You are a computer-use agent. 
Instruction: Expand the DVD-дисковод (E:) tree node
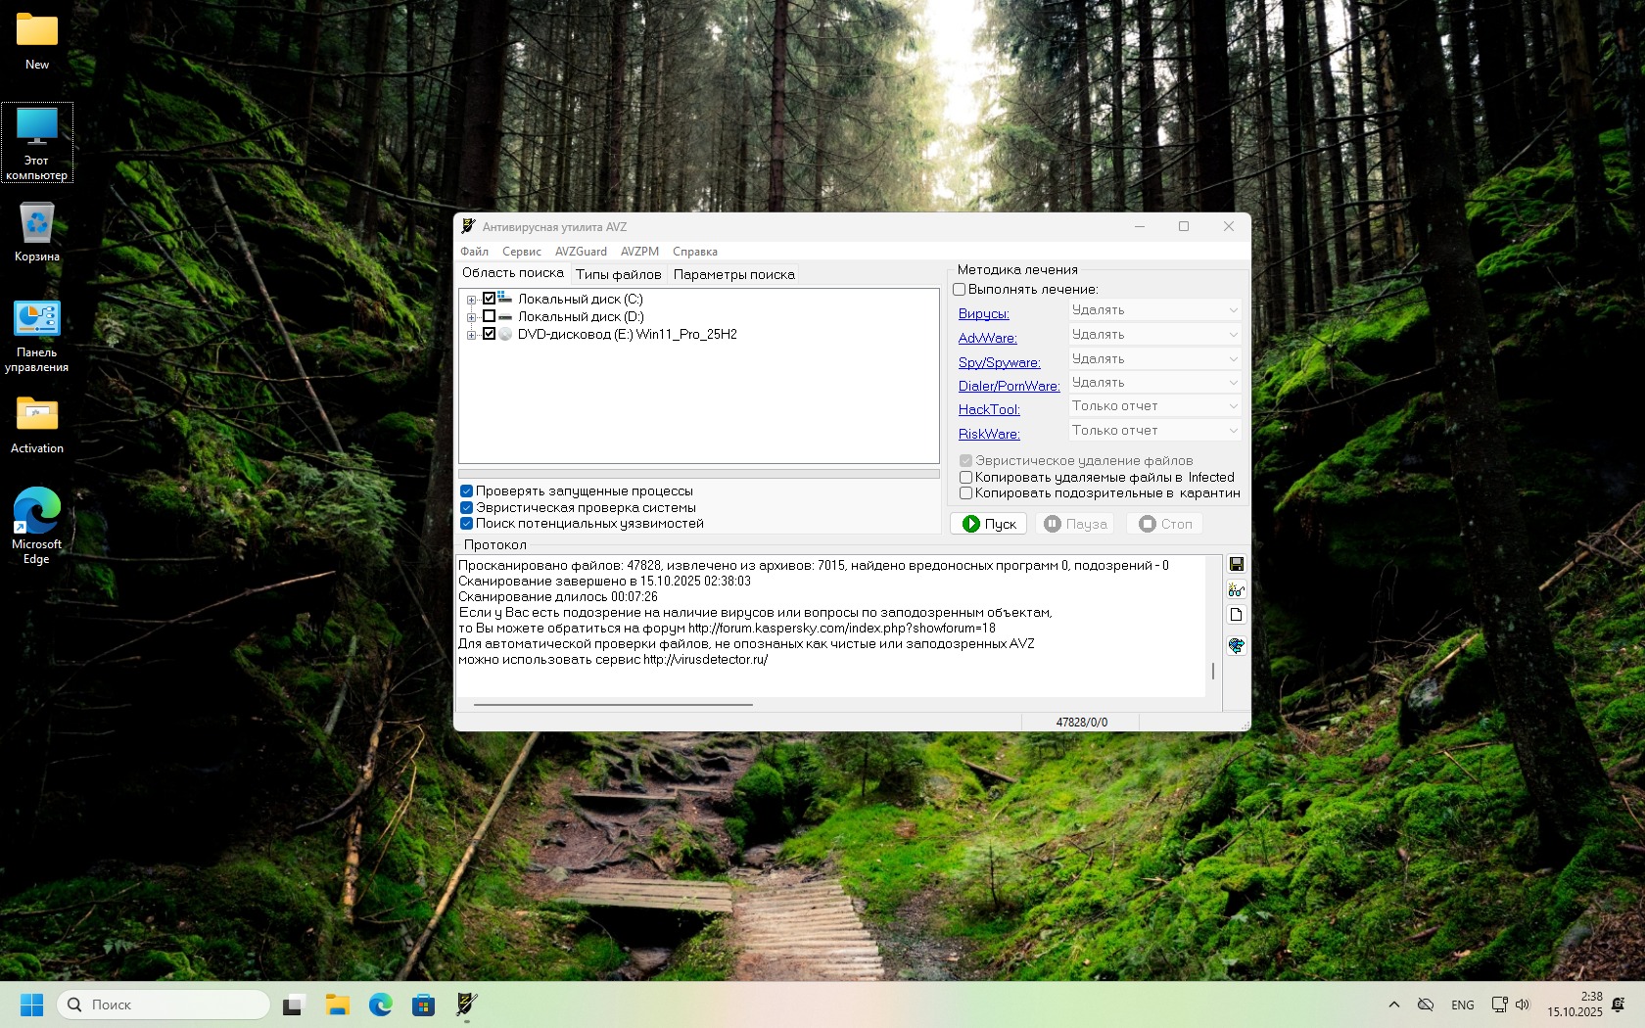click(x=471, y=335)
